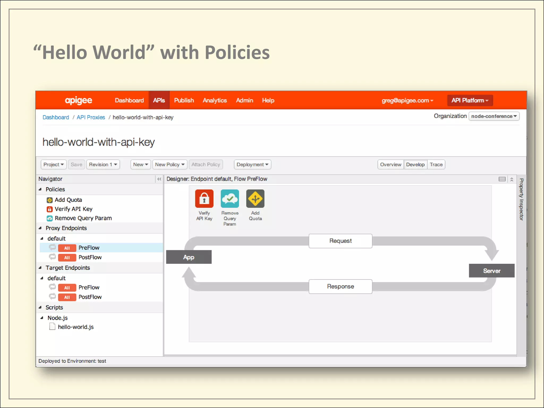This screenshot has height=408, width=544.
Task: Click the Server node in the diagram
Action: tap(491, 271)
